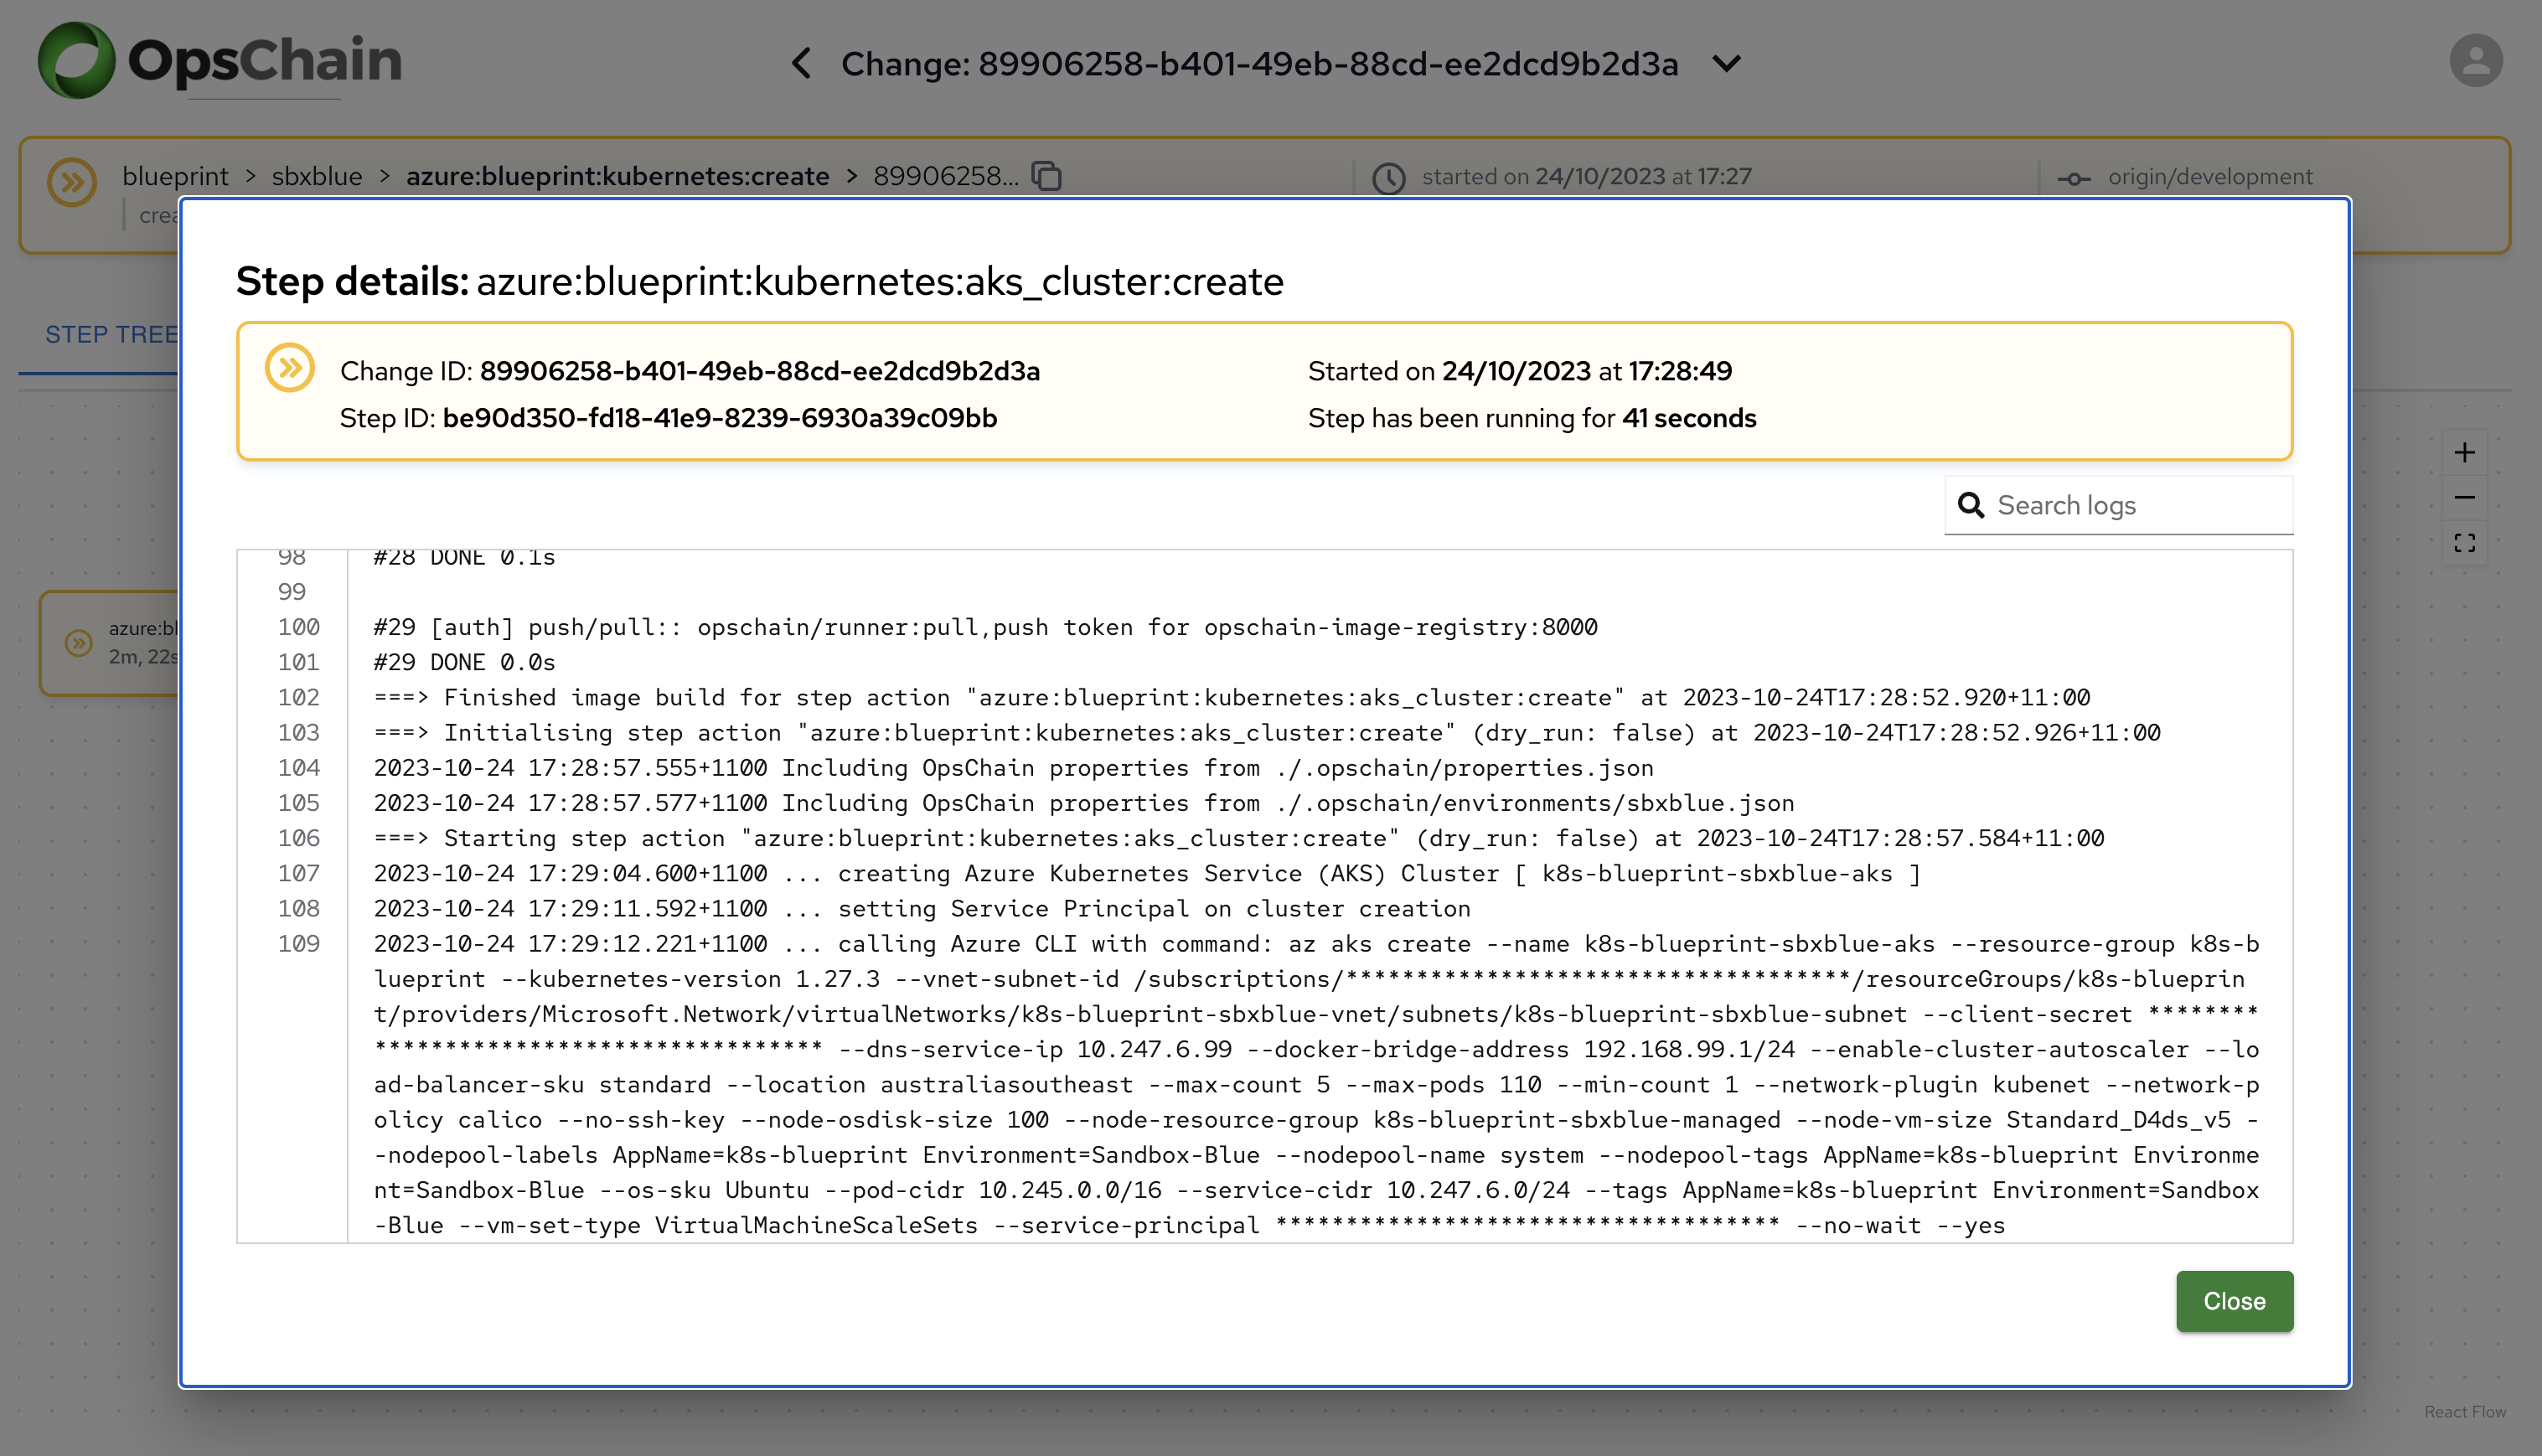Click log line 102 Finished image build
The image size is (2542, 1456).
coord(1232,697)
